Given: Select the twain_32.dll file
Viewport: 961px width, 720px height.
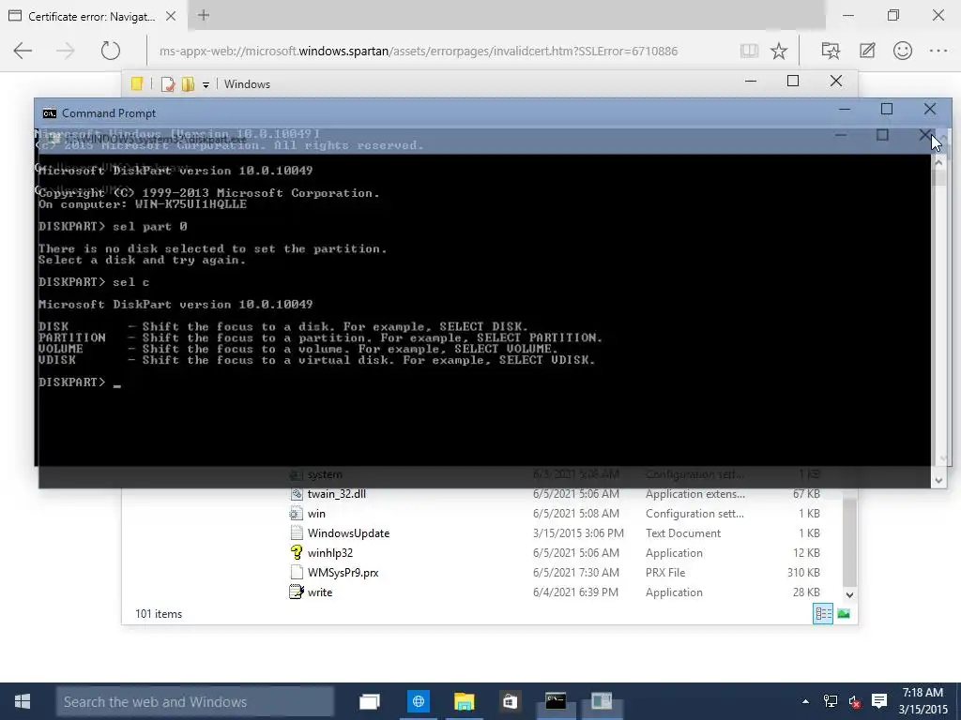Looking at the screenshot, I should [337, 493].
